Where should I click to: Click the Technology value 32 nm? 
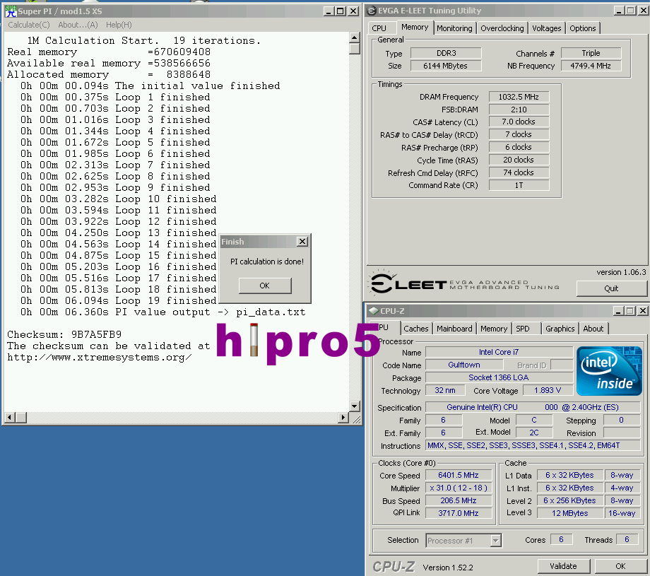click(445, 390)
